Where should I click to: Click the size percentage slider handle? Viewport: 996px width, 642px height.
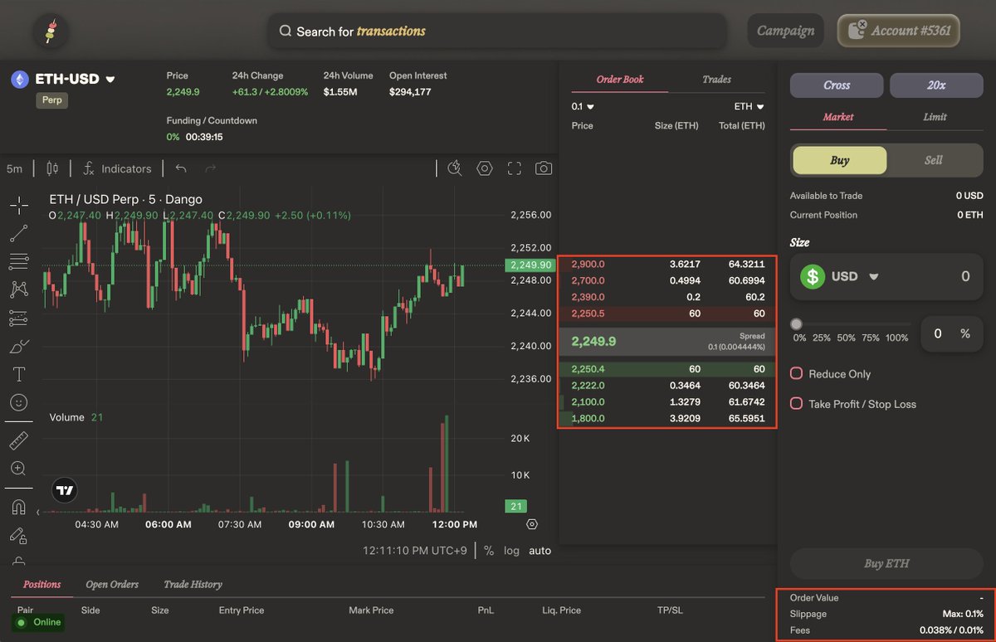click(797, 324)
